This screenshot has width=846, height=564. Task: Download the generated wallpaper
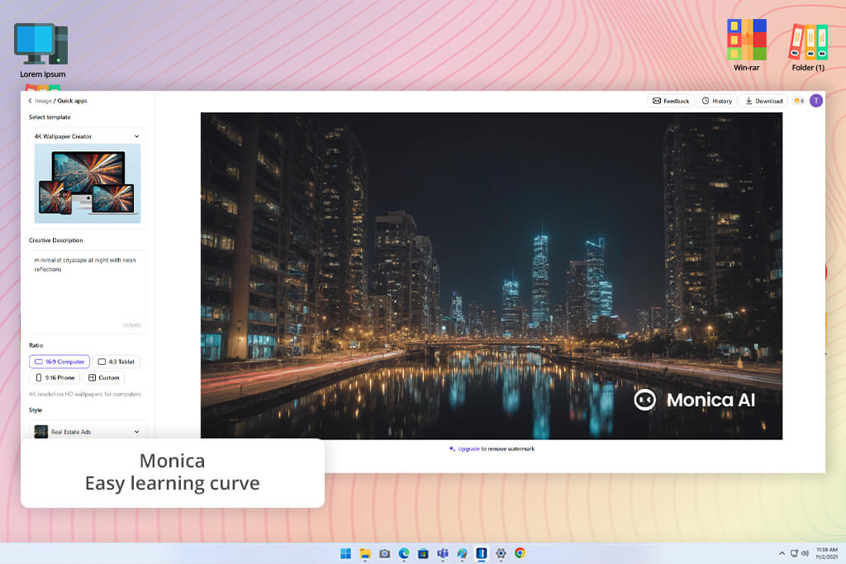[x=764, y=101]
